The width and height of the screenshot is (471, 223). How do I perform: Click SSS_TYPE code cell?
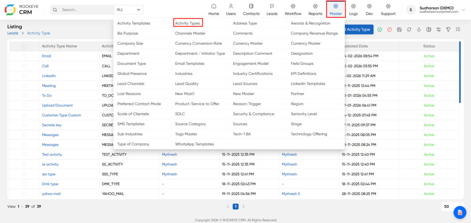pos(111,174)
